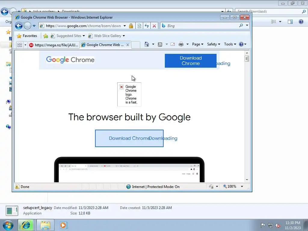Screen dimensions: 308x231
Task: Expand the Print dropdown arrow
Action: 187,44
